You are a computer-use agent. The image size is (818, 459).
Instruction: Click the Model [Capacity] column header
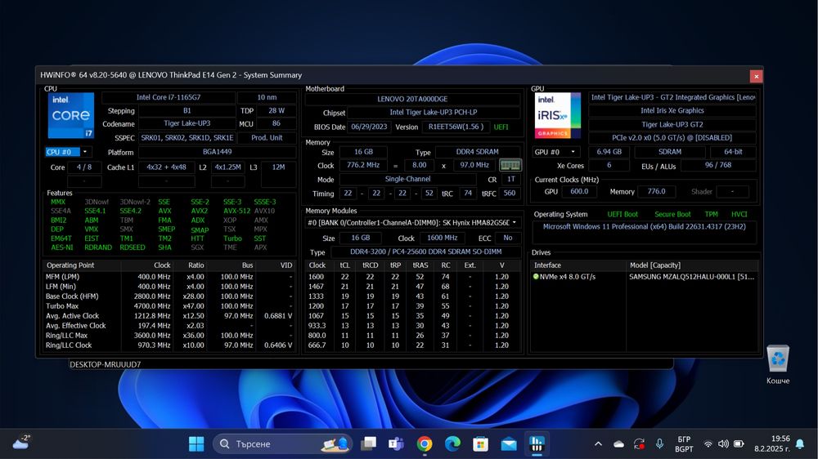[x=692, y=265]
